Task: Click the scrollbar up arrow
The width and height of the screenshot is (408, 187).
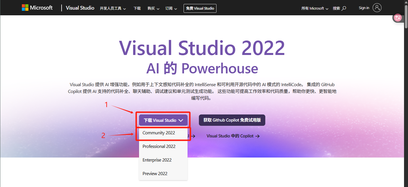Action: click(406, 2)
